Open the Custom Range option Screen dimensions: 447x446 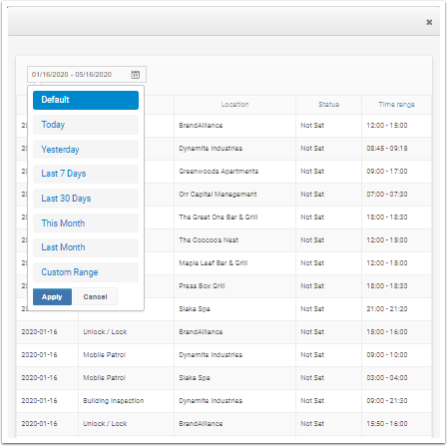click(x=86, y=272)
